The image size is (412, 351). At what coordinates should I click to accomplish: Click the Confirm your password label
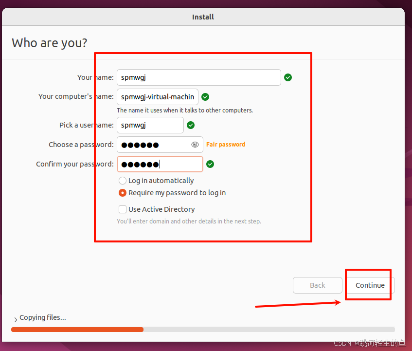[75, 164]
